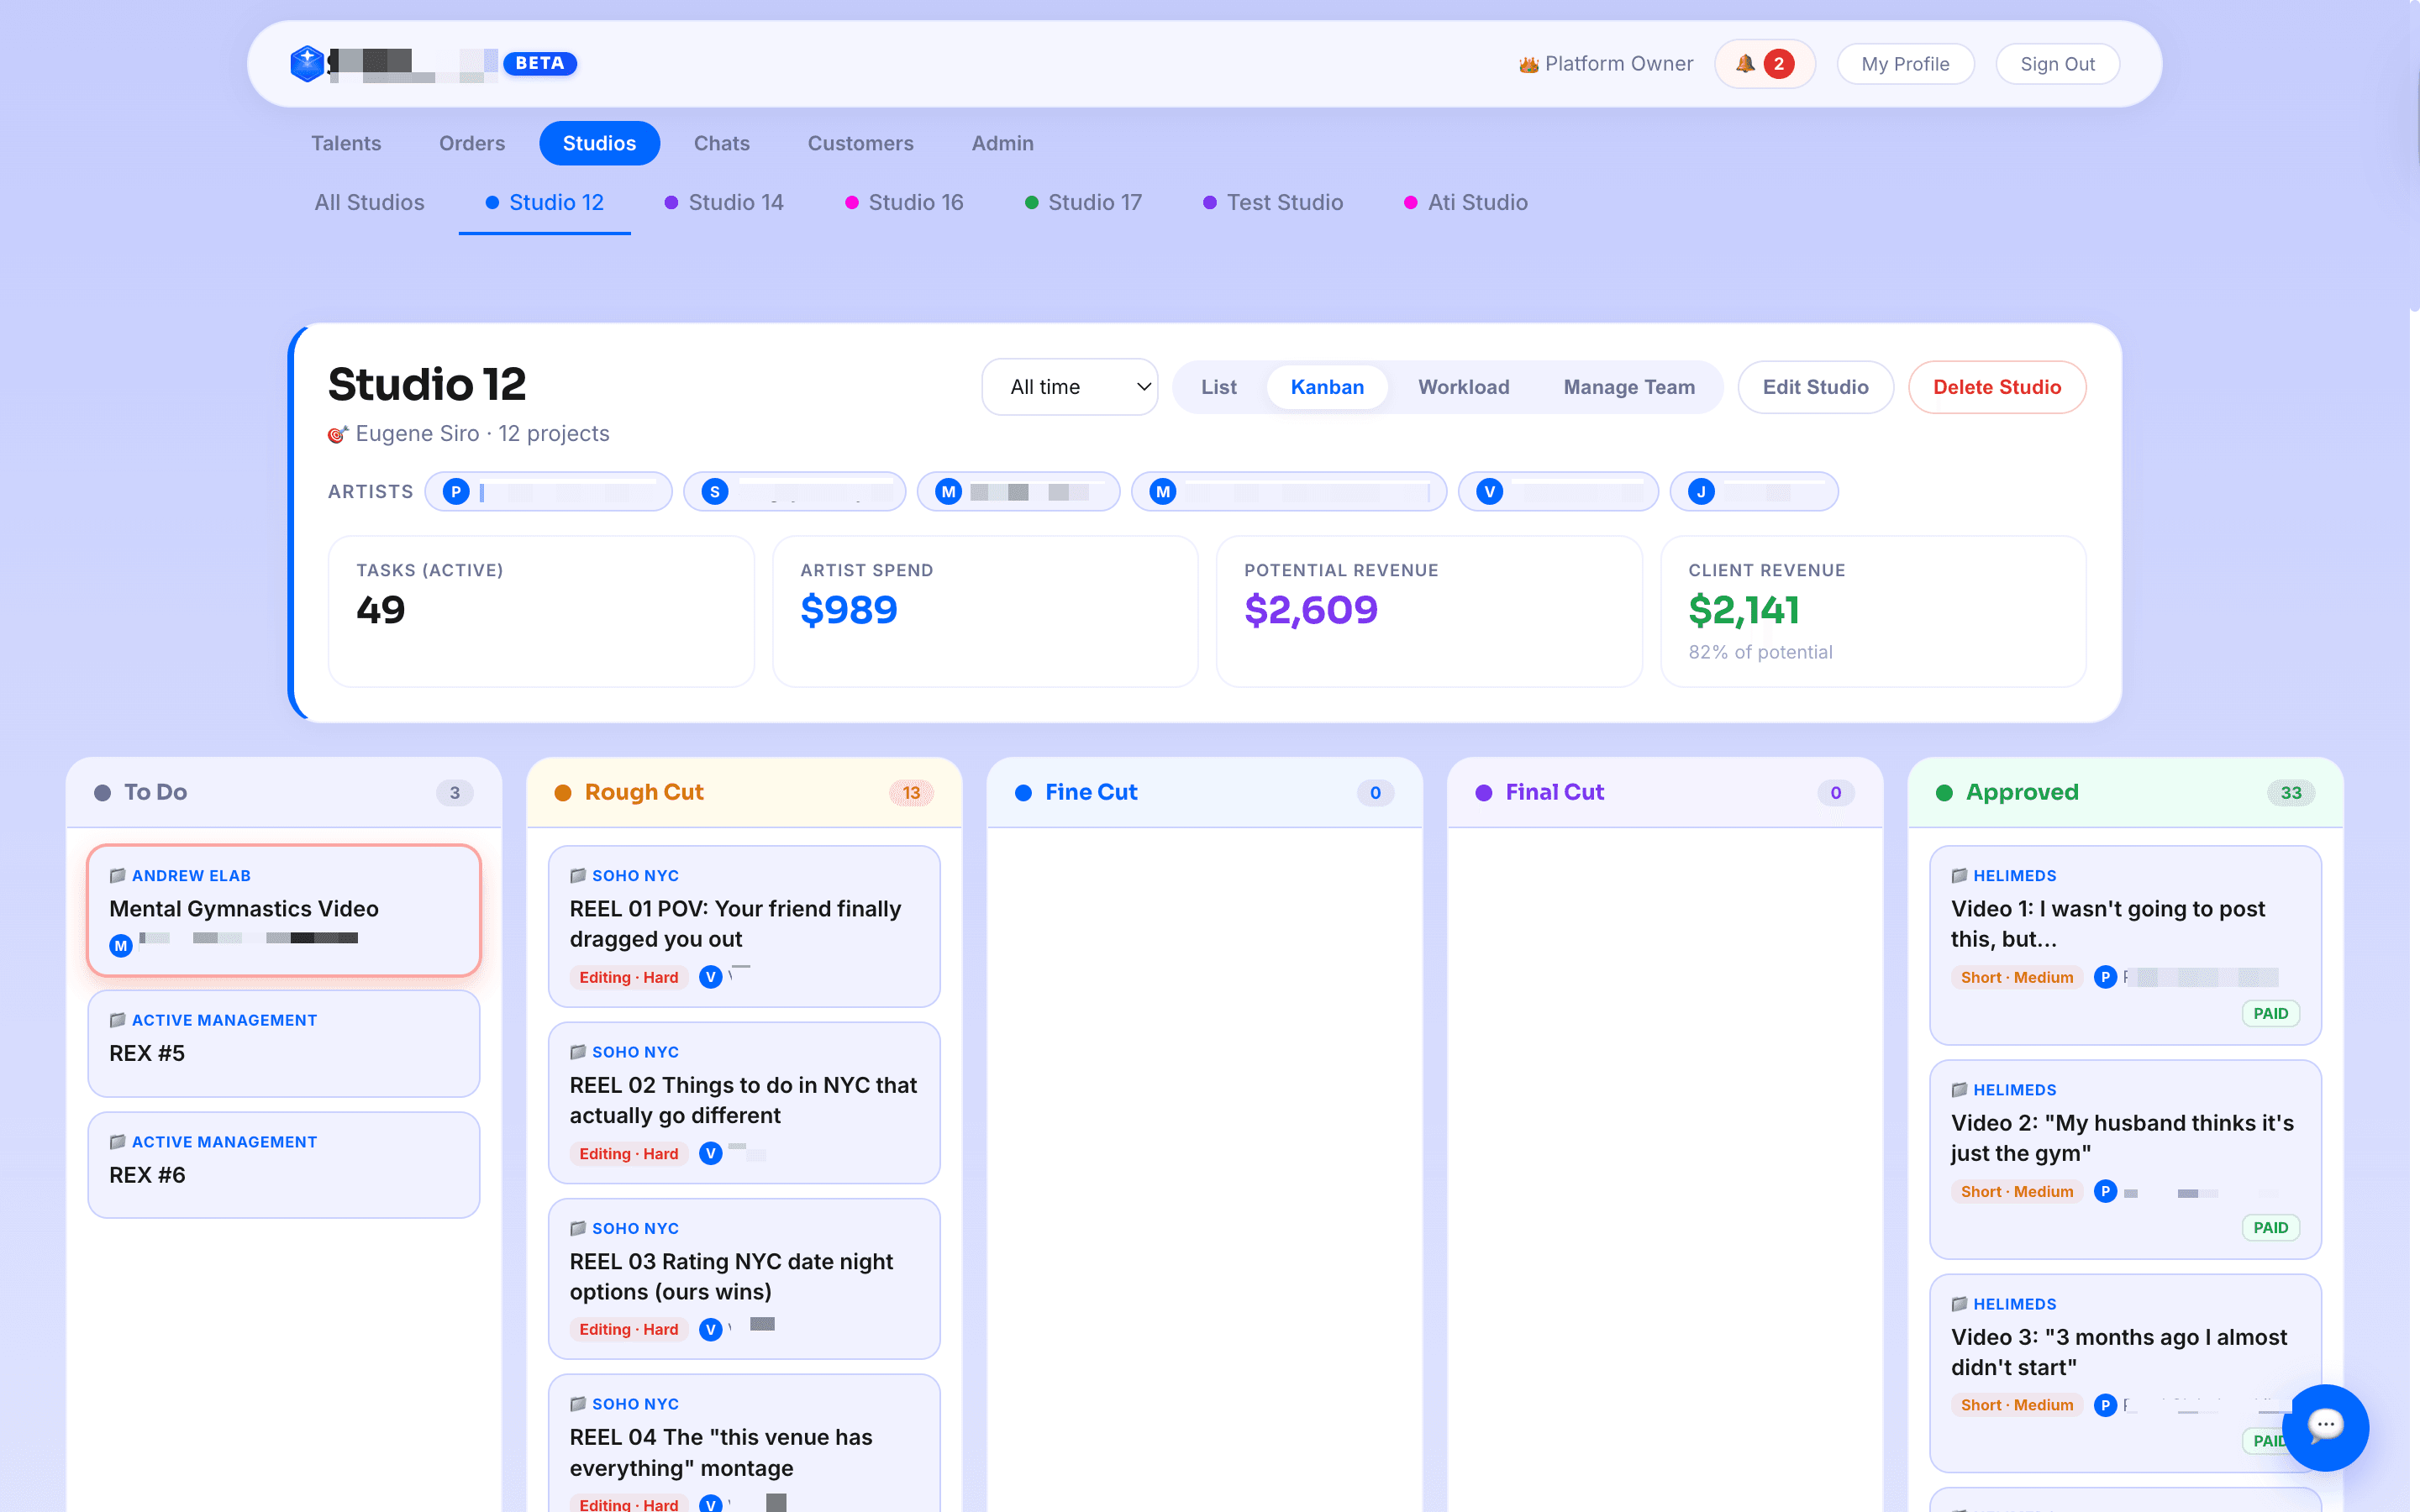Click the J artist avatar chip
The image size is (2420, 1512).
[x=1754, y=491]
